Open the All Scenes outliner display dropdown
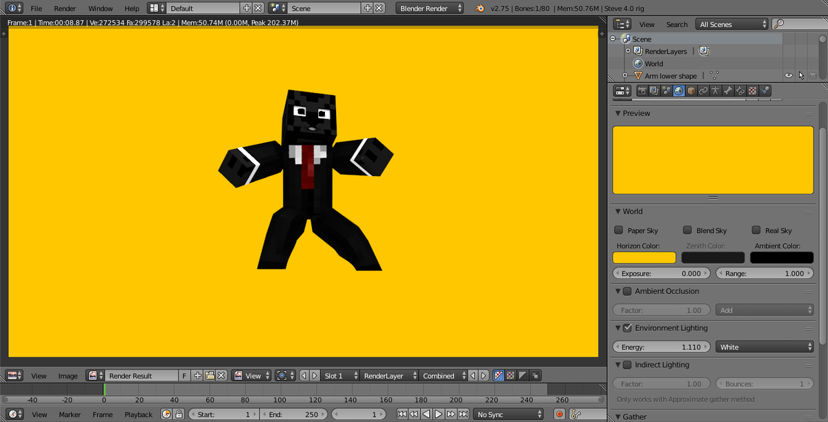Image resolution: width=828 pixels, height=422 pixels. tap(731, 24)
